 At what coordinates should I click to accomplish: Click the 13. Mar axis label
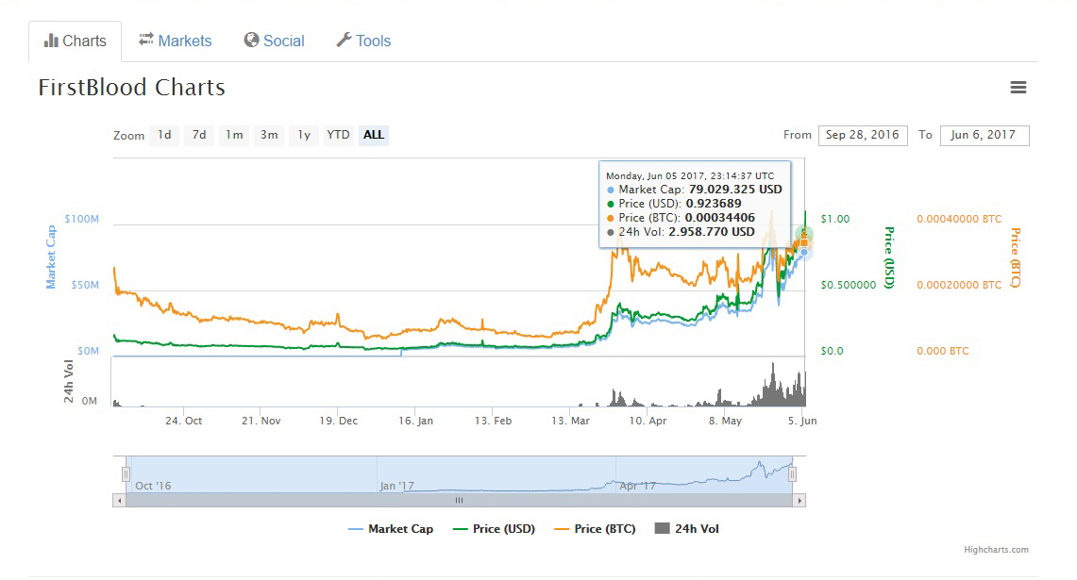click(x=571, y=421)
